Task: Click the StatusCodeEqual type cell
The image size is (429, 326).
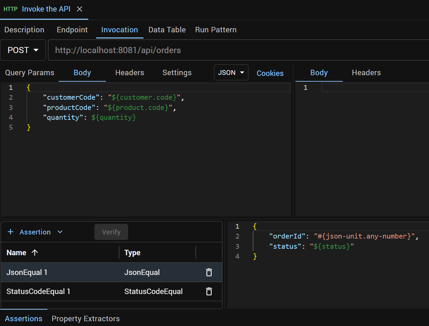Action: [153, 291]
